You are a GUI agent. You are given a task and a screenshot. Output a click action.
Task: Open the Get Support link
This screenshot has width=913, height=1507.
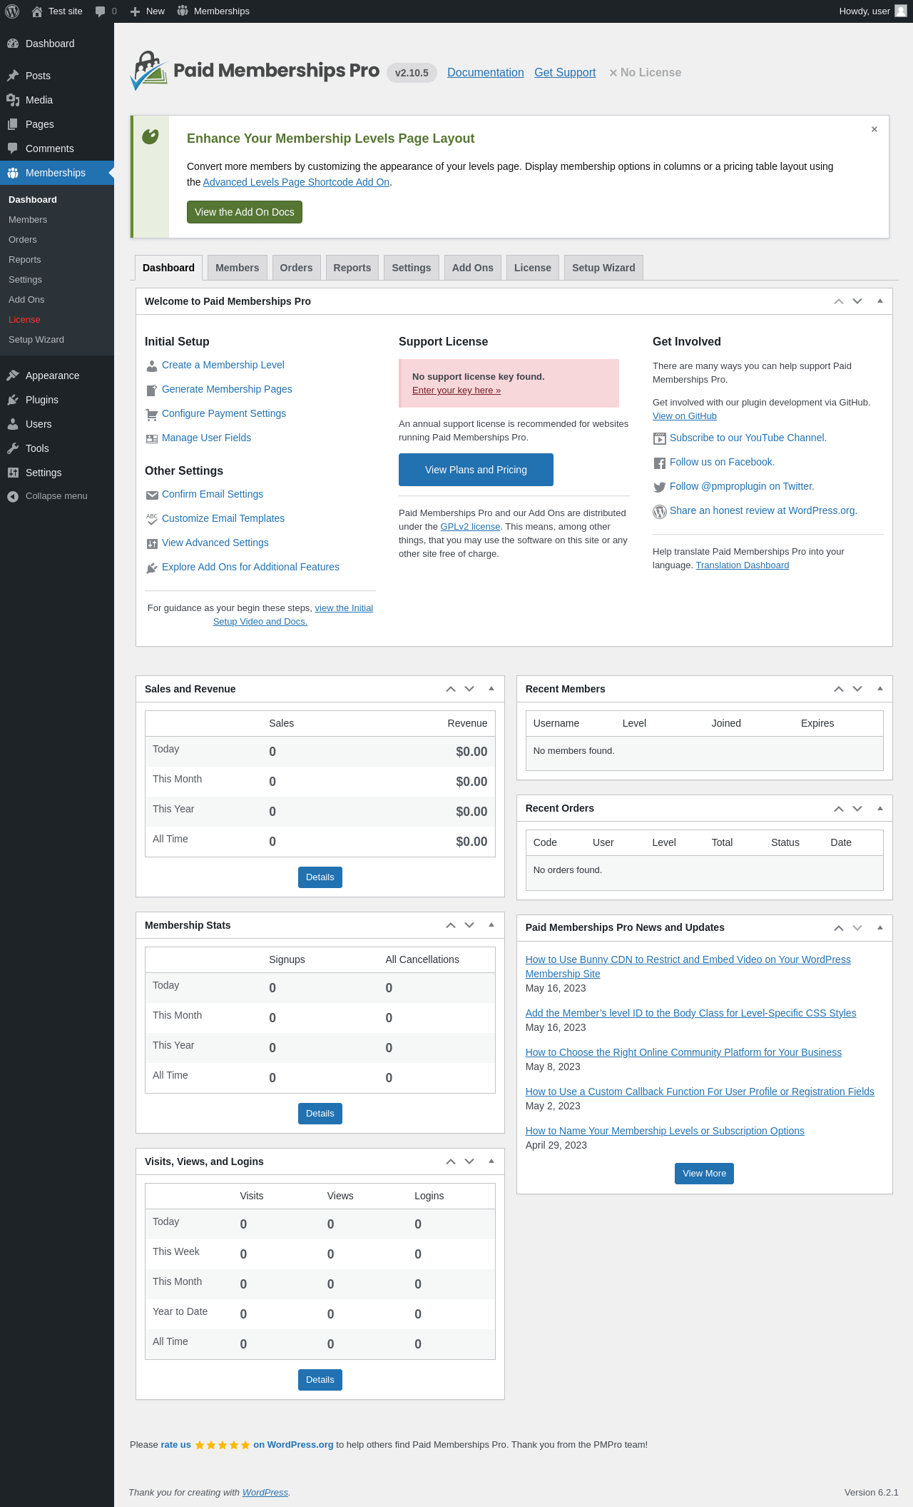tap(565, 73)
